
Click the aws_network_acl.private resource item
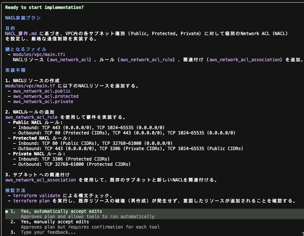[x=43, y=102]
